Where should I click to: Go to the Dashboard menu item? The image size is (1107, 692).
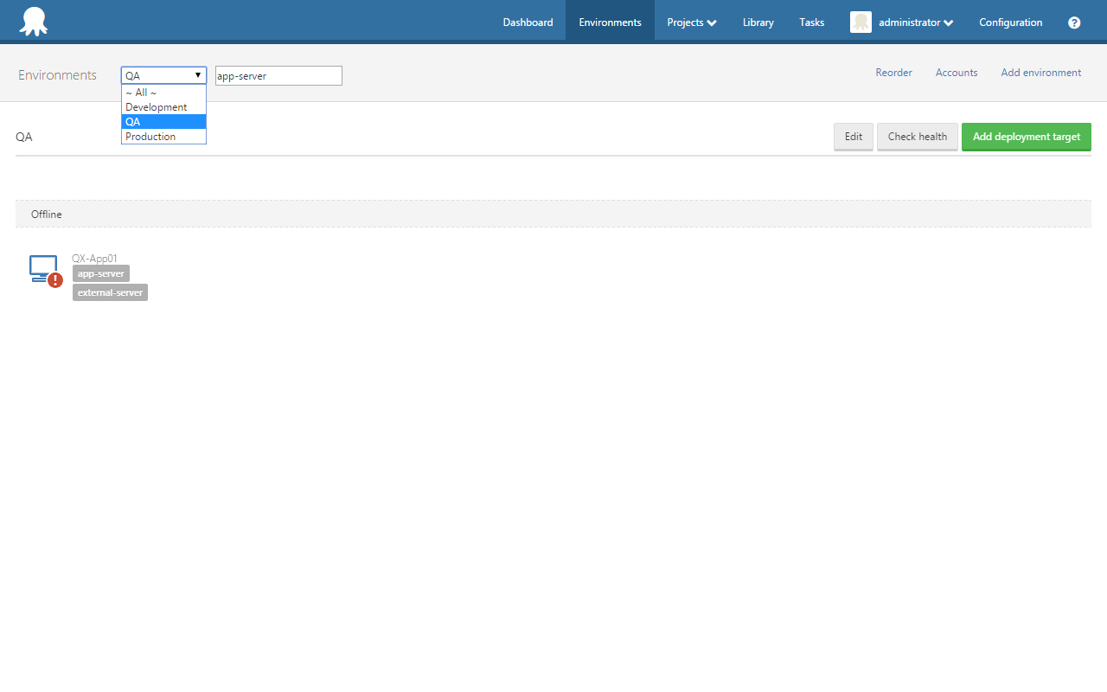[x=528, y=22]
